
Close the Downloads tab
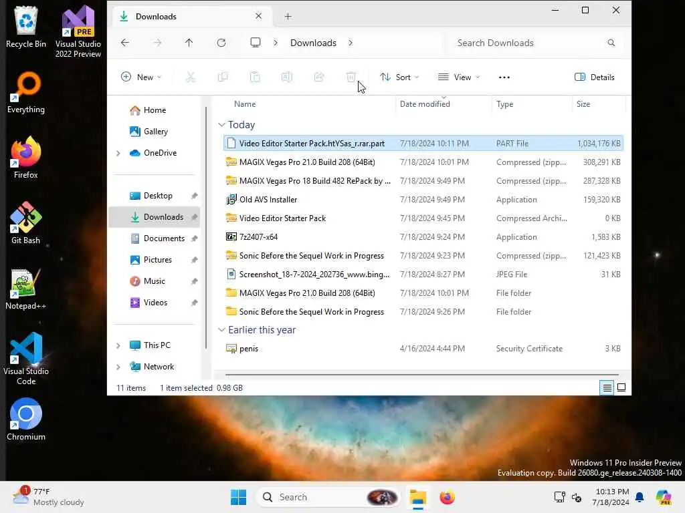pyautogui.click(x=259, y=16)
